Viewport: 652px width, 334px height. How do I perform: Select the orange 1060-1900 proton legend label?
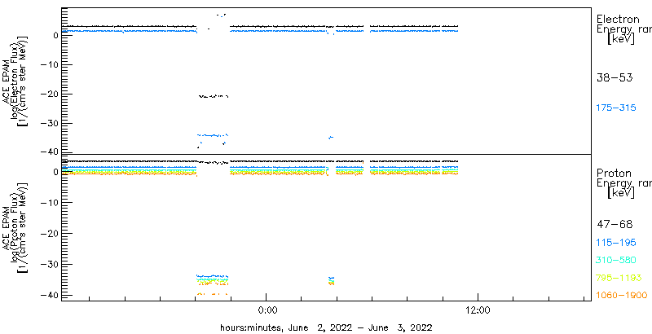click(x=622, y=296)
